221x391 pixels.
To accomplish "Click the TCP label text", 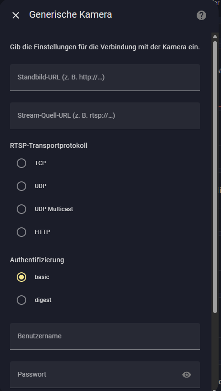I will point(40,163).
